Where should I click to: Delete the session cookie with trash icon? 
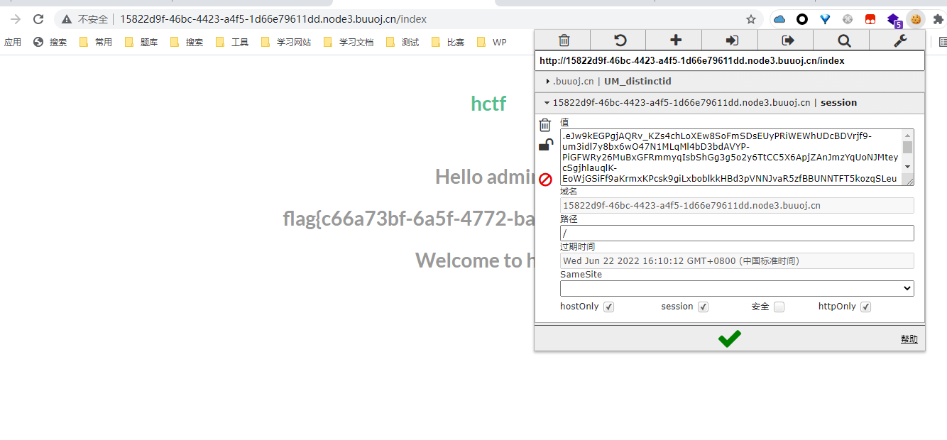click(544, 125)
